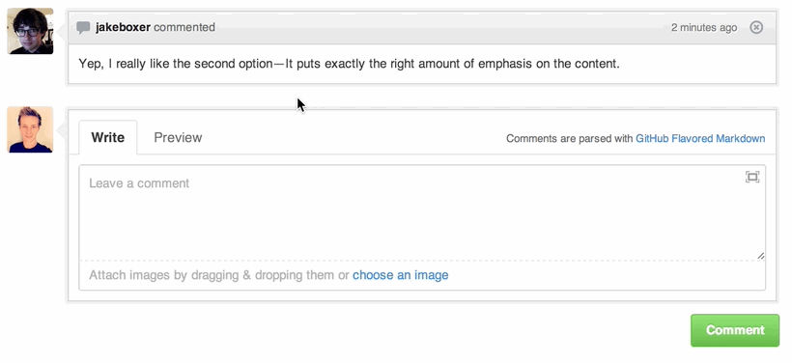The width and height of the screenshot is (792, 363).
Task: Open the GitHub Flavored Markdown link
Action: tap(700, 138)
